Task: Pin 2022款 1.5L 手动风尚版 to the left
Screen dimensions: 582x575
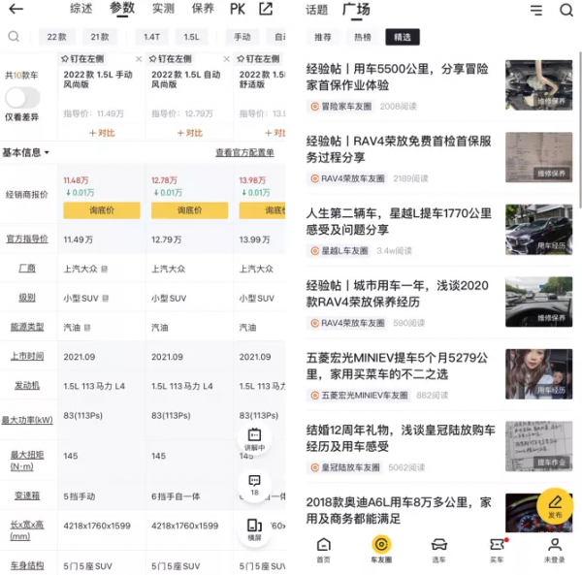Action: (82, 59)
